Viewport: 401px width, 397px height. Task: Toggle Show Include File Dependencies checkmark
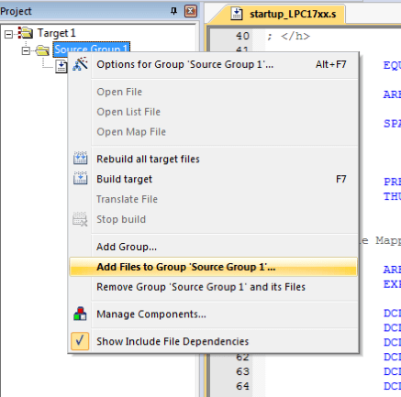(x=80, y=341)
